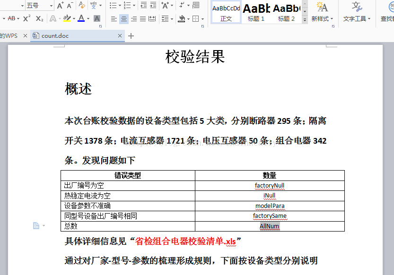
Task: Click the table grid icon
Action: (196, 5)
